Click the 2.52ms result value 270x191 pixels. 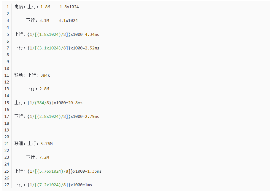point(92,48)
